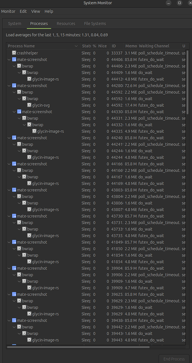Collapse bwrap with ID starting 43806
This screenshot has height=363, width=192.
[19, 203]
